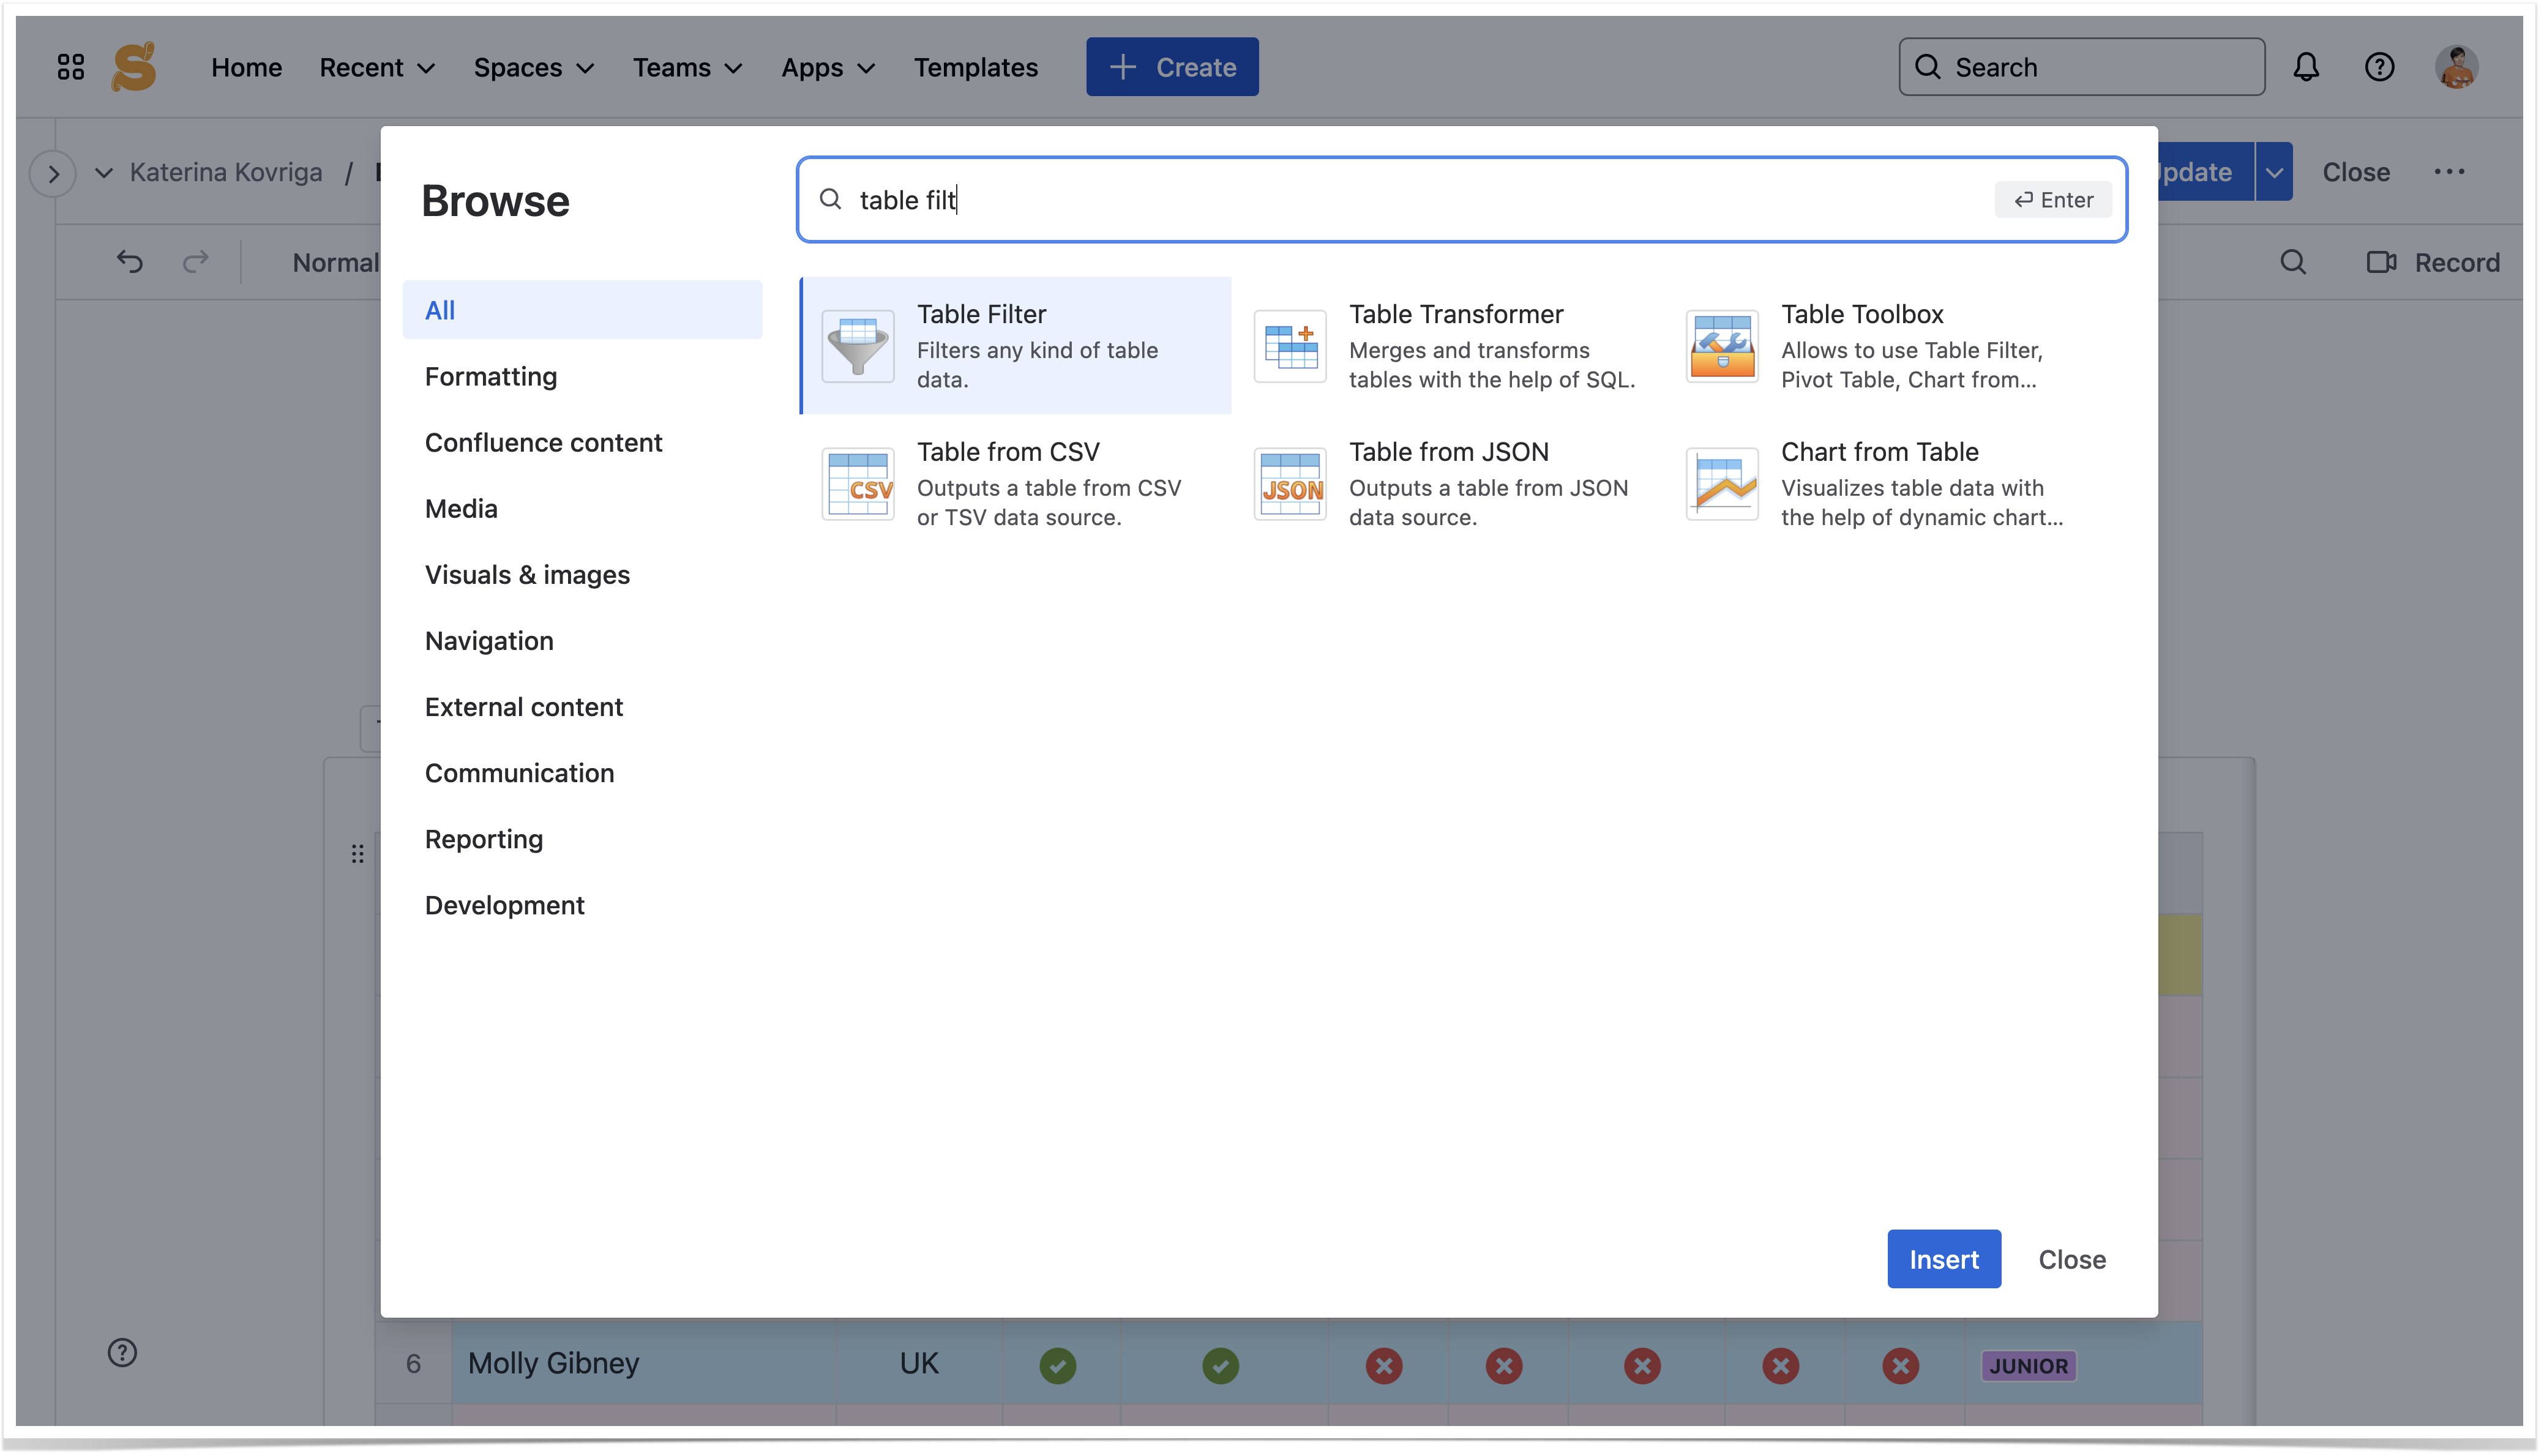Click the help question mark icon
Image resolution: width=2544 pixels, height=1456 pixels.
point(2379,67)
